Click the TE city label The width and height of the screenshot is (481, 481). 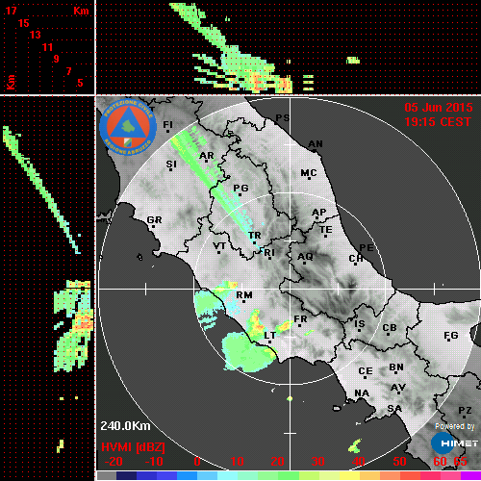pos(326,230)
